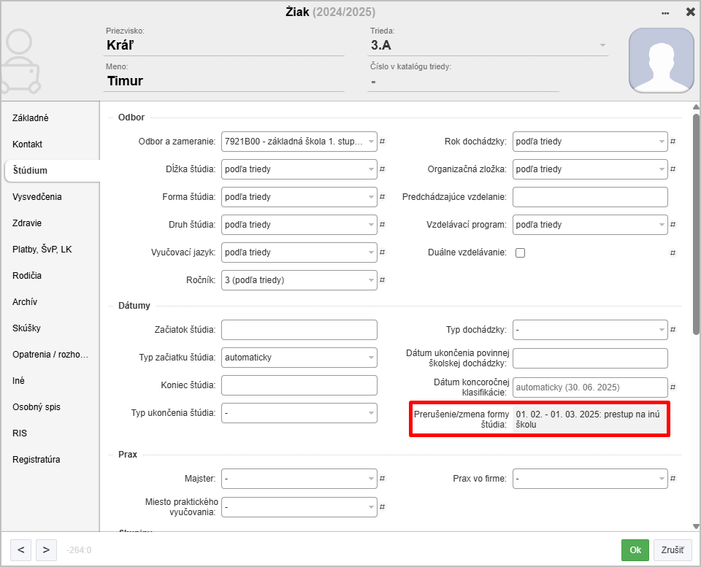Go to previous student with left arrow

pyautogui.click(x=21, y=549)
